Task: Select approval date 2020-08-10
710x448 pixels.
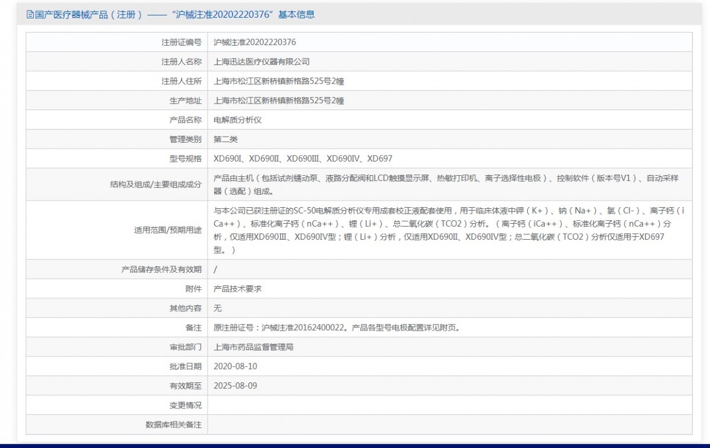Action: pos(235,366)
